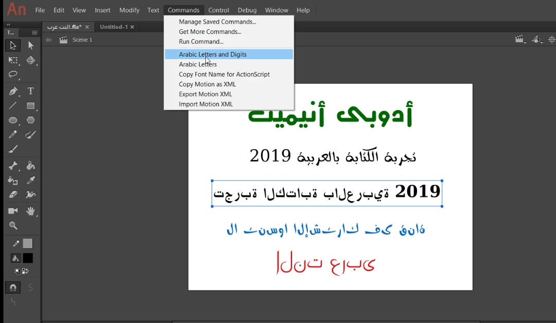Screen dimensions: 556x323
Task: Click the Smooth option in tools panel
Action: (x=30, y=288)
